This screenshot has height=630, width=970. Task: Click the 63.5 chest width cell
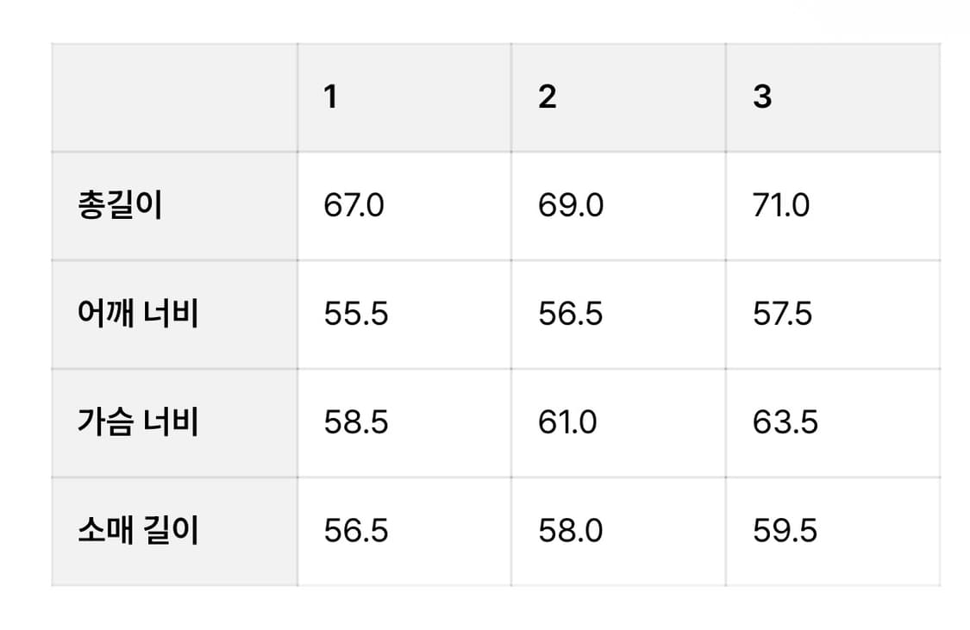pyautogui.click(x=785, y=423)
